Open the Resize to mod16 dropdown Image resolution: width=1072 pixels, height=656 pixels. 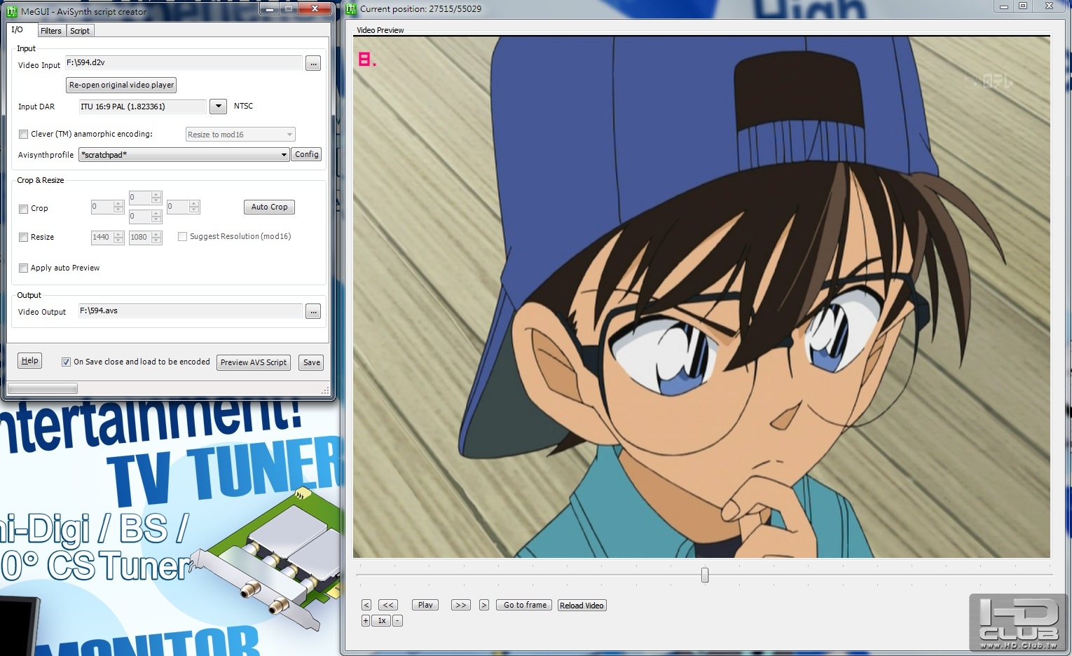coord(240,135)
